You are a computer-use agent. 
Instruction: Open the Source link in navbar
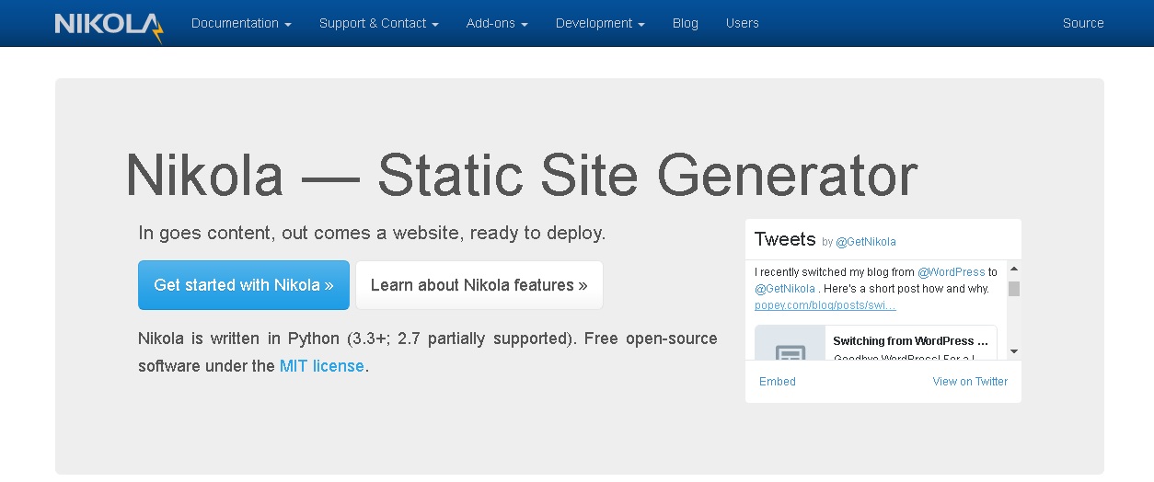click(x=1083, y=23)
